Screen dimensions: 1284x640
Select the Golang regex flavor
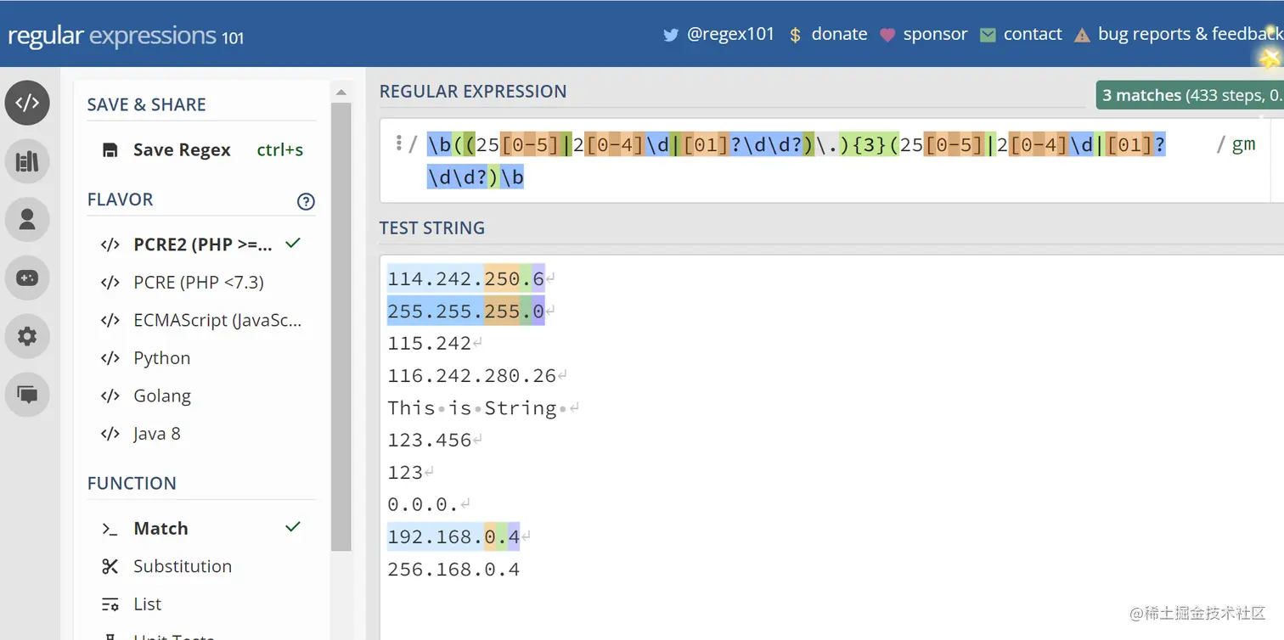click(161, 396)
